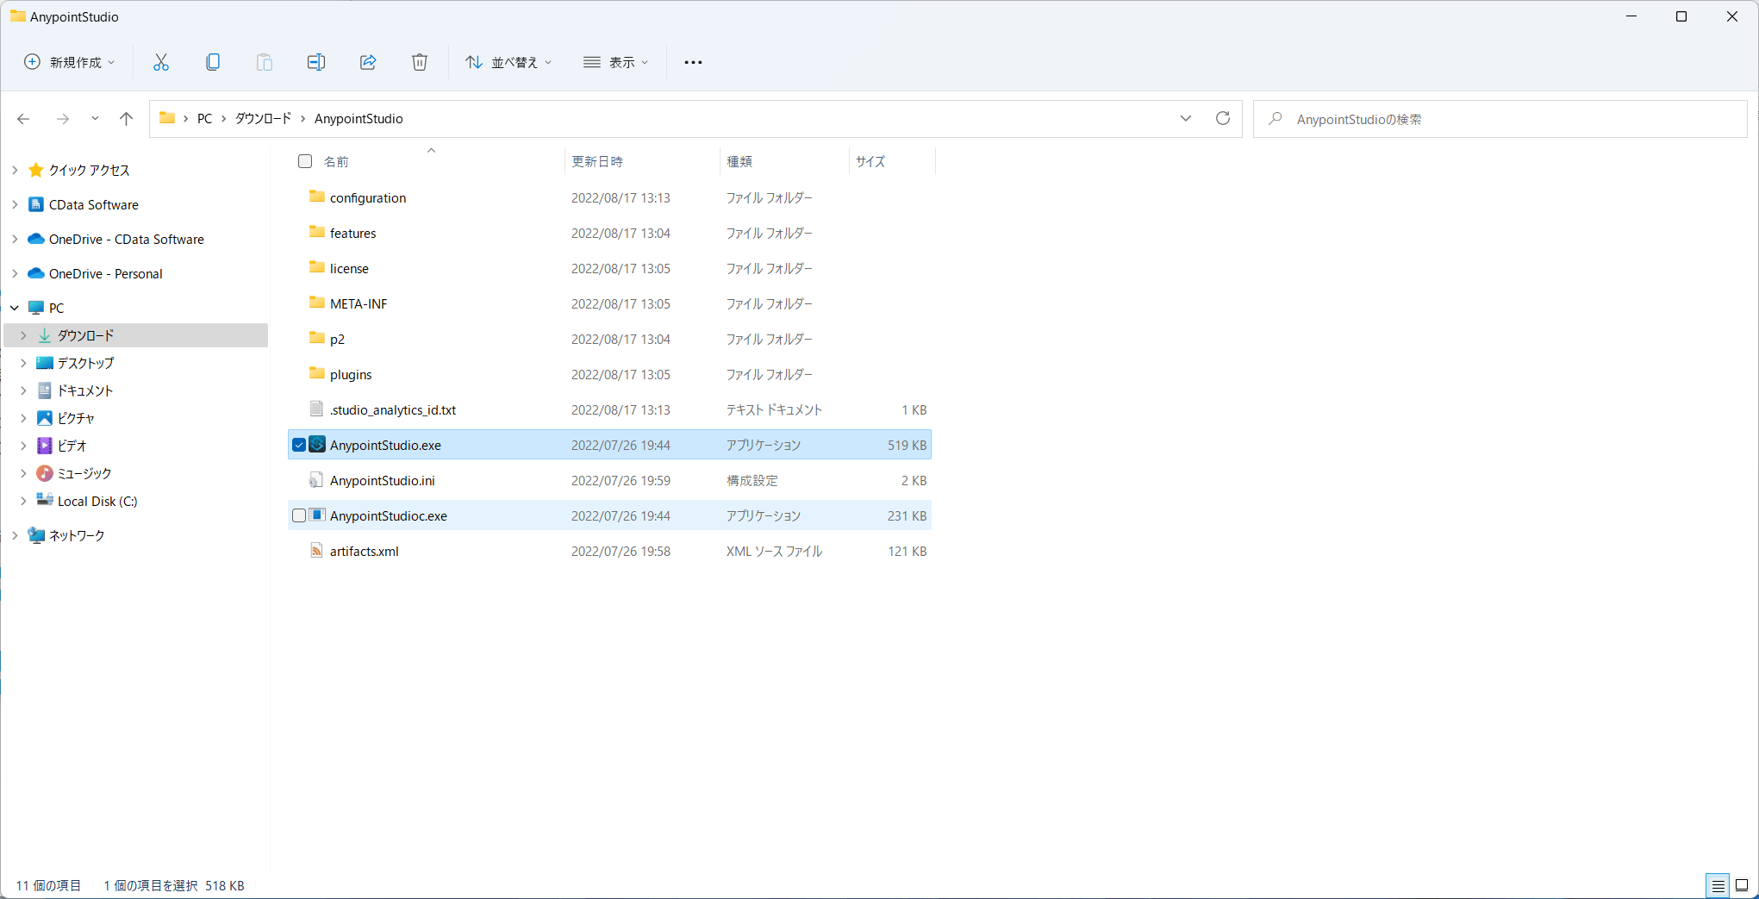
Task: Click the Rename icon in toolbar
Action: (316, 62)
